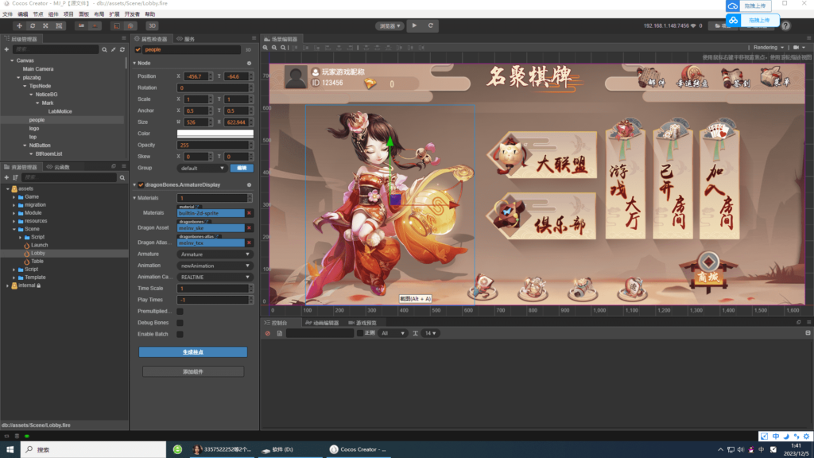Open the Animation dropdown showing newAnimation
Viewport: 814px width, 458px height.
(215, 266)
